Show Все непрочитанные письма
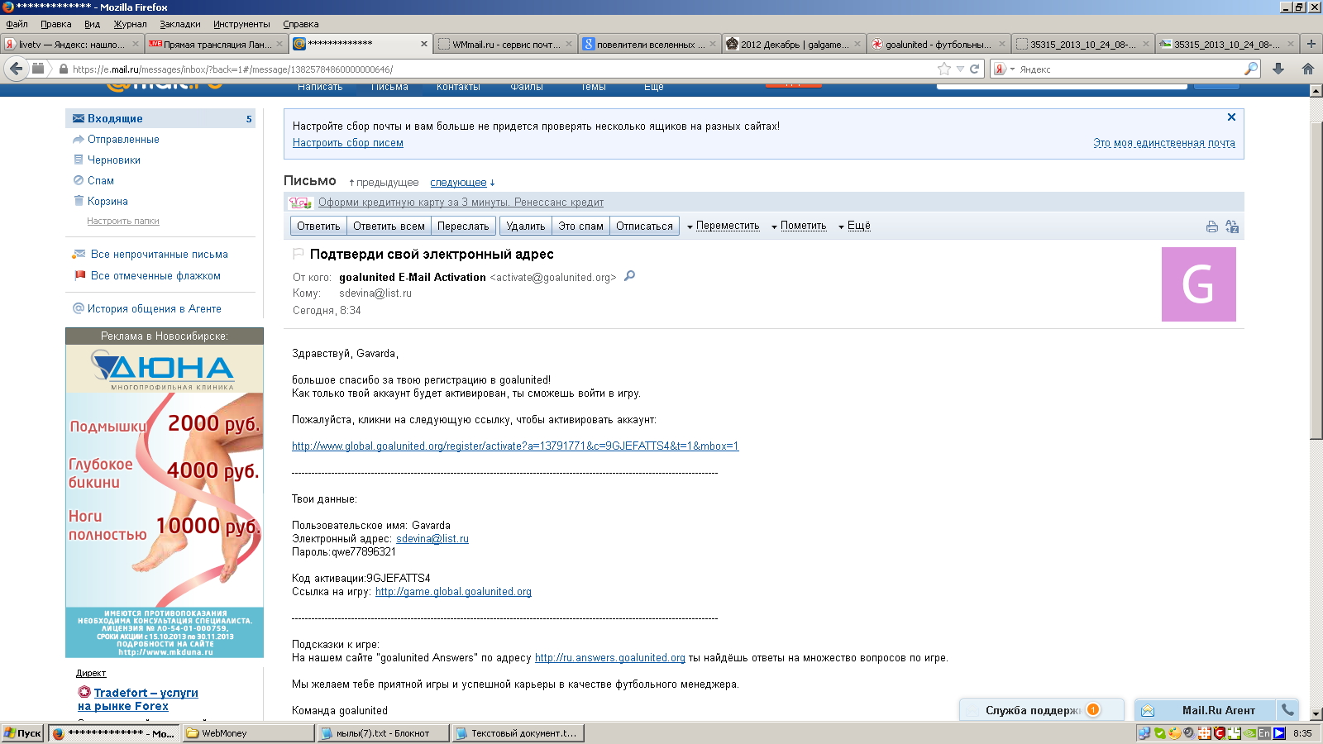 [160, 255]
